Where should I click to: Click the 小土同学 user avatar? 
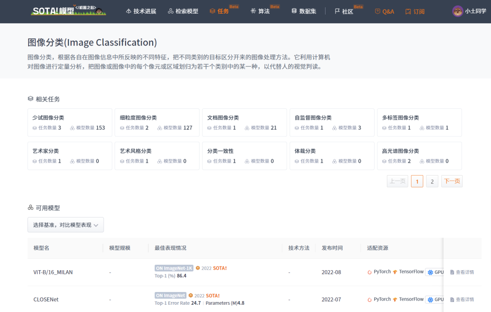(457, 11)
